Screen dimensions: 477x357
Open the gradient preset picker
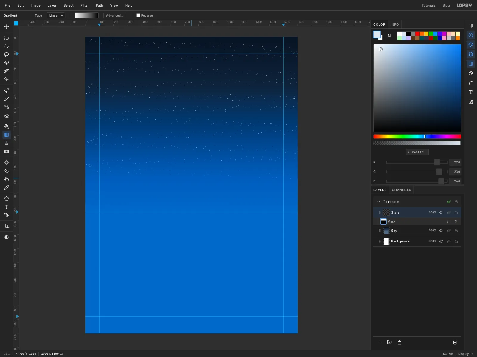87,15
